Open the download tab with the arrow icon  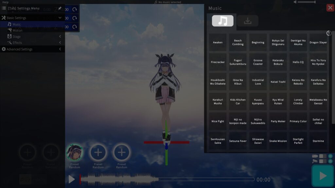(248, 21)
